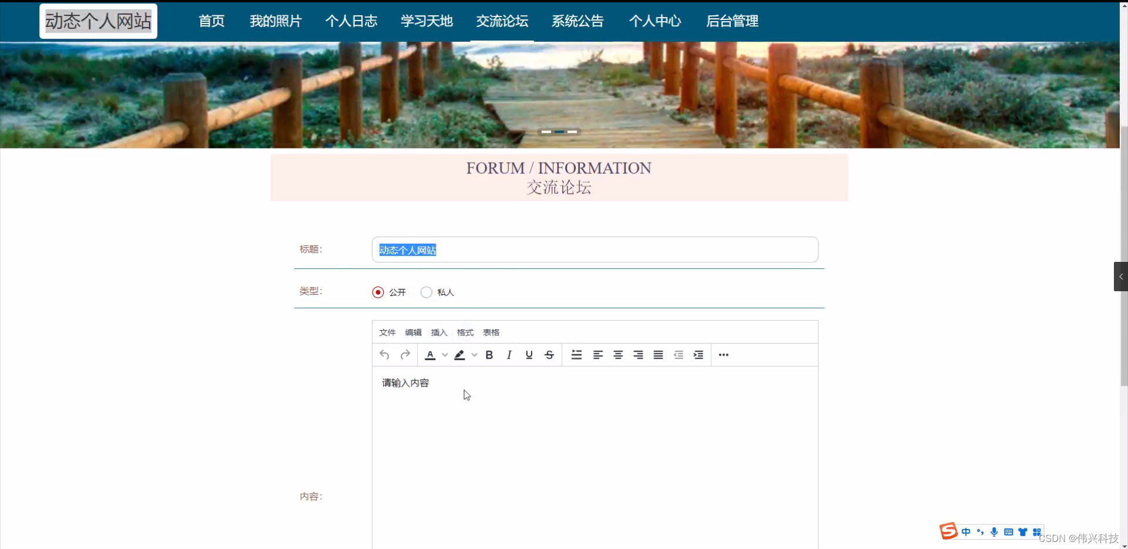Viewport: 1128px width, 549px height.
Task: Apply Strikethrough formatting in the editor
Action: [548, 355]
